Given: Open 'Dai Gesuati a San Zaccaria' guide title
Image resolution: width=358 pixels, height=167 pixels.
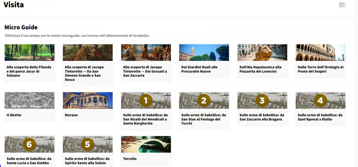Looking at the screenshot, I should click(x=145, y=71).
